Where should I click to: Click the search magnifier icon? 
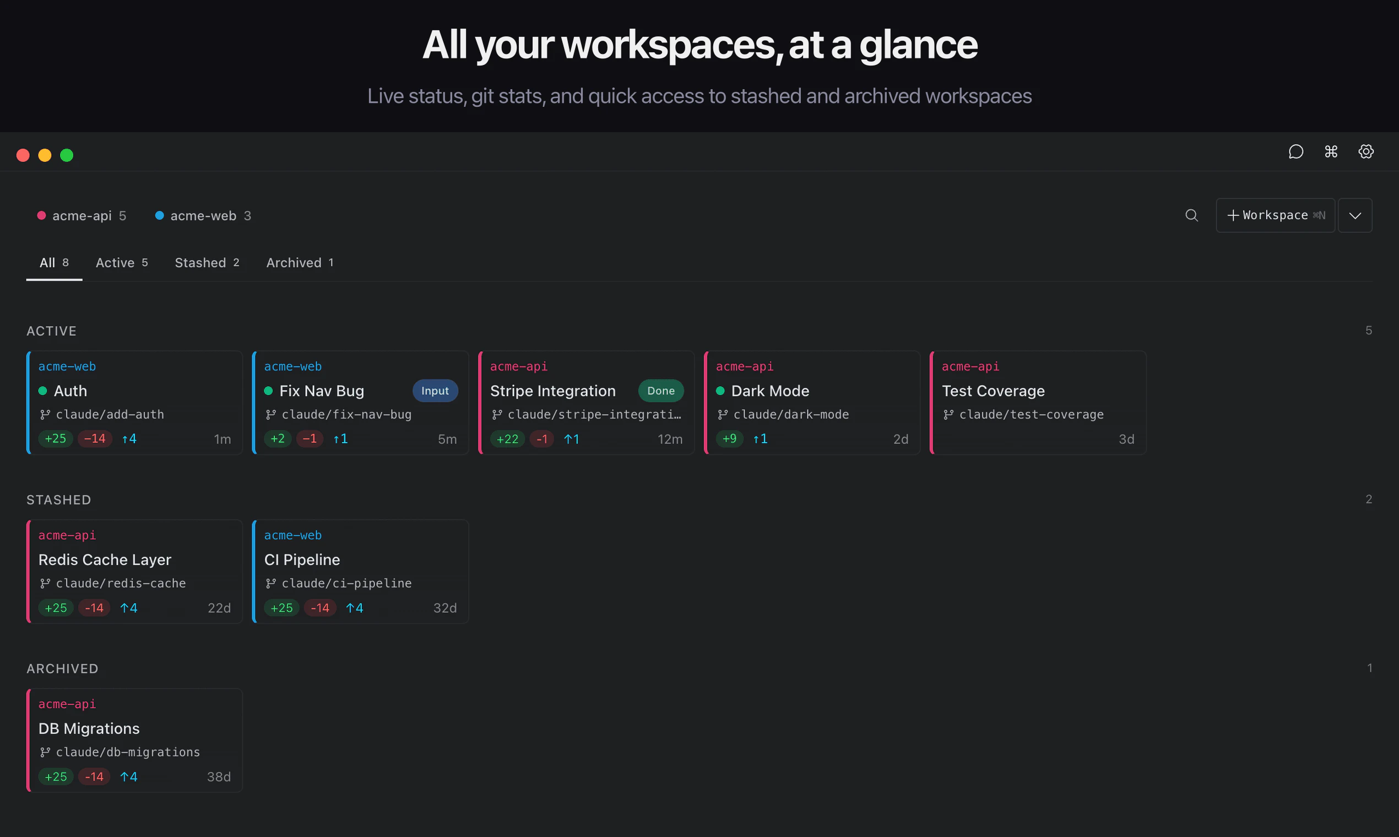click(x=1191, y=215)
